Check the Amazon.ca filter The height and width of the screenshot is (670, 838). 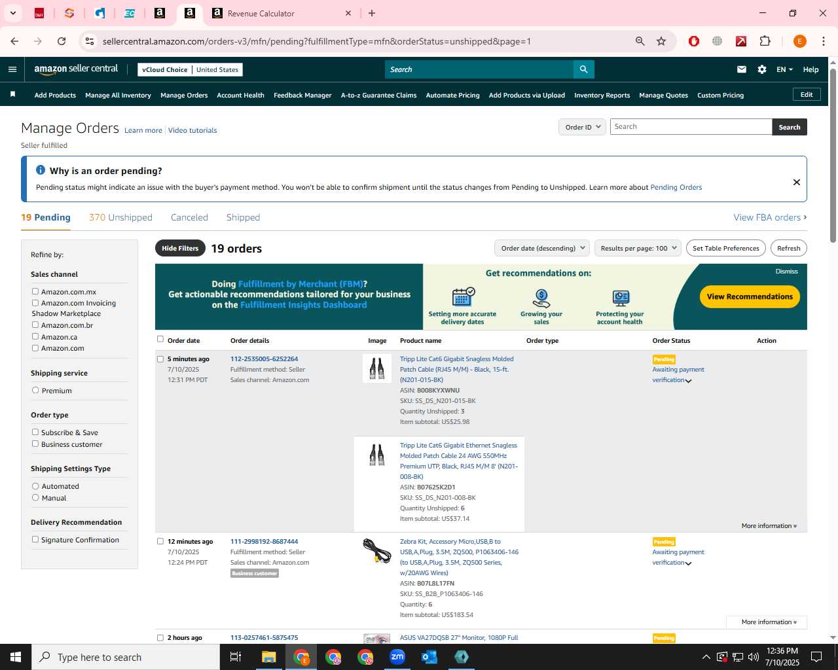tap(35, 336)
